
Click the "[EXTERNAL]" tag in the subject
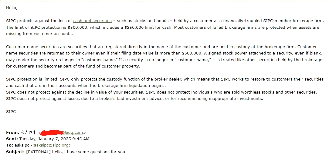coord(38,152)
